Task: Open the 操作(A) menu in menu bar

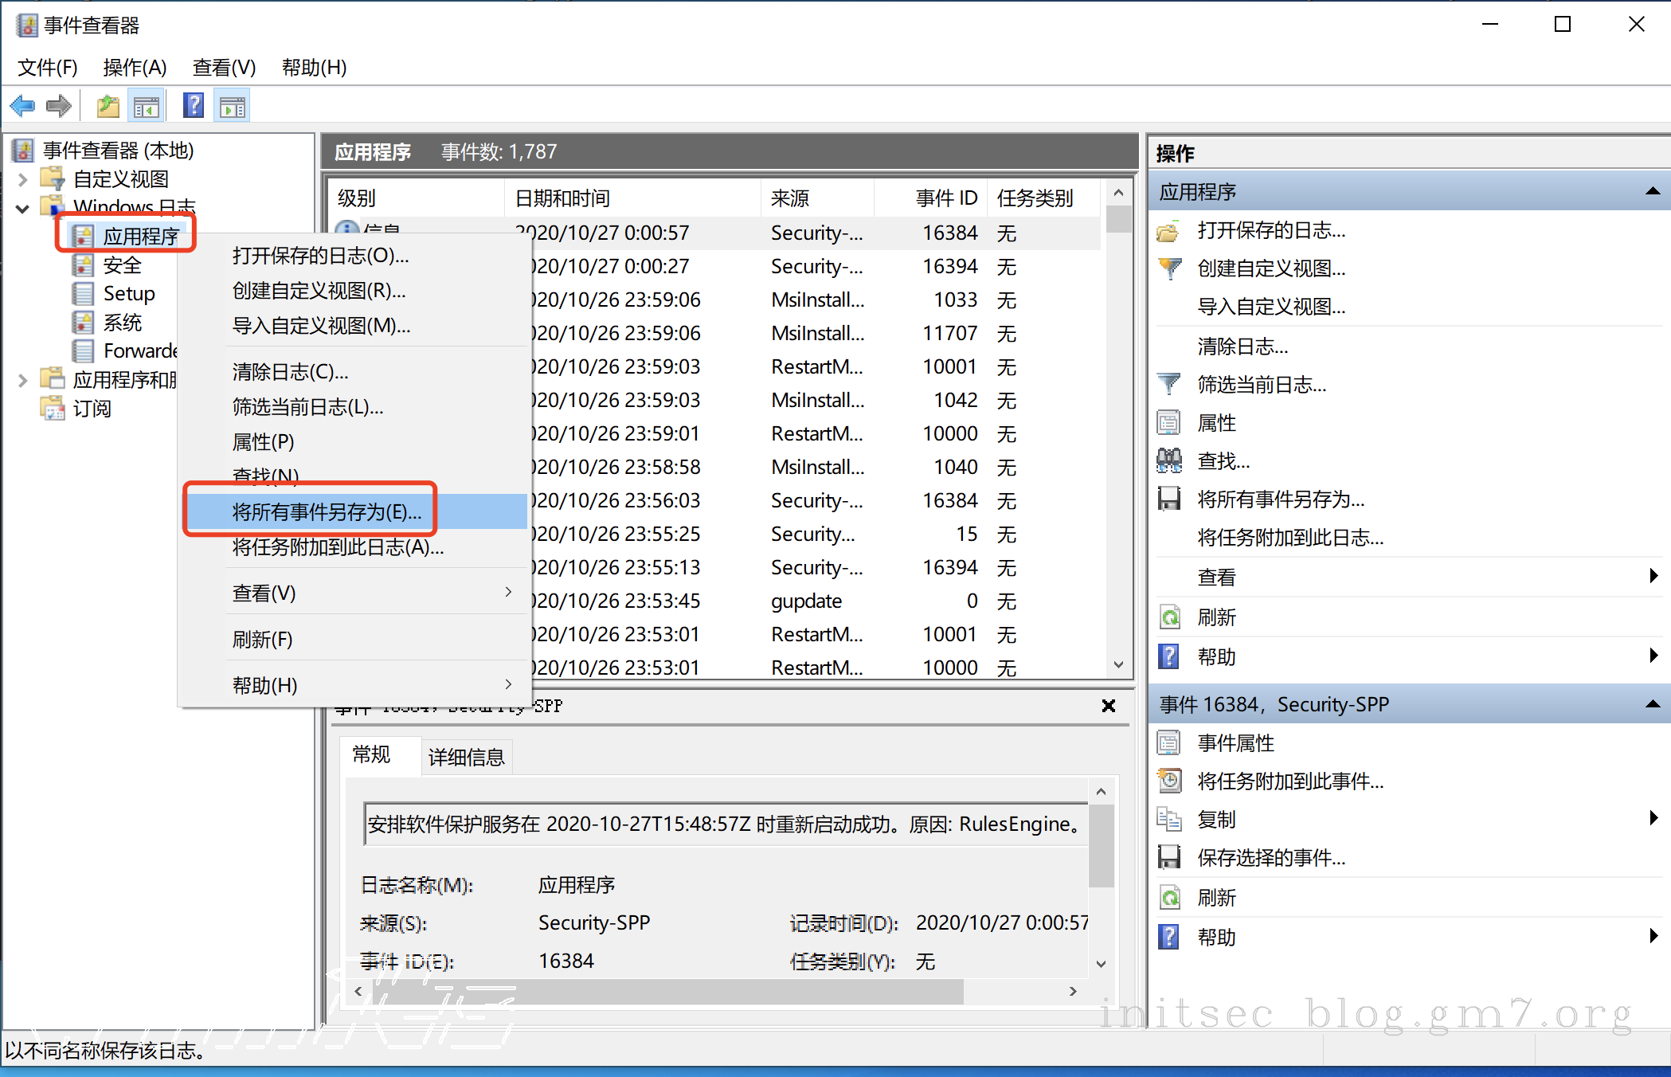Action: coord(135,68)
